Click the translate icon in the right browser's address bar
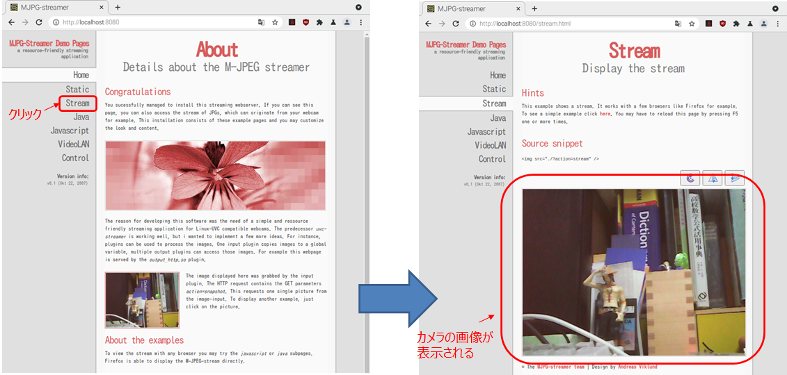This screenshot has height=375, width=787. [x=678, y=23]
